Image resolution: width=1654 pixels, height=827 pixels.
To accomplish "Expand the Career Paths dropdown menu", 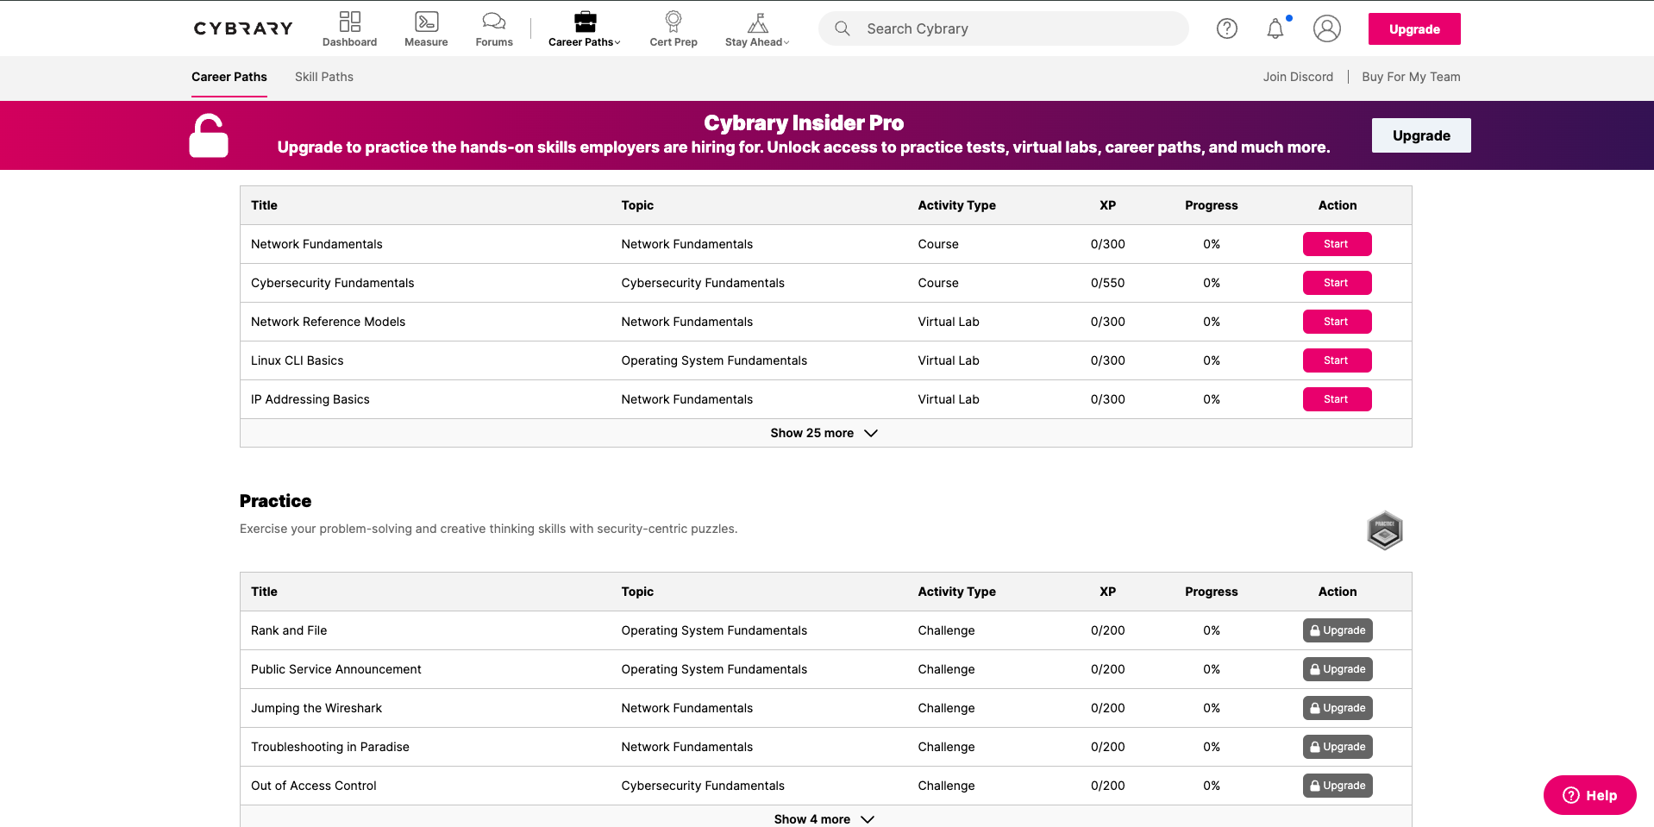I will (x=585, y=29).
